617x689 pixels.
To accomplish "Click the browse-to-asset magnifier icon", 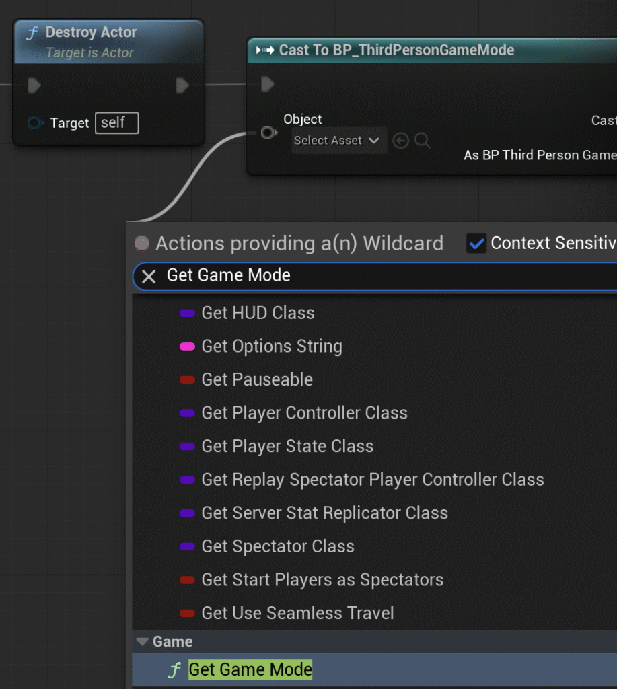I will click(423, 141).
